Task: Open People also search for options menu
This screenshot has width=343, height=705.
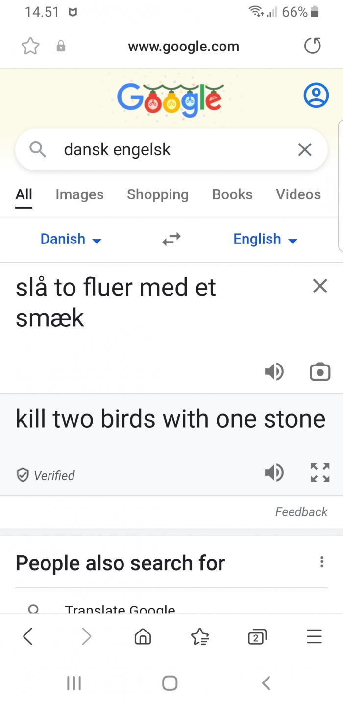Action: [x=322, y=562]
